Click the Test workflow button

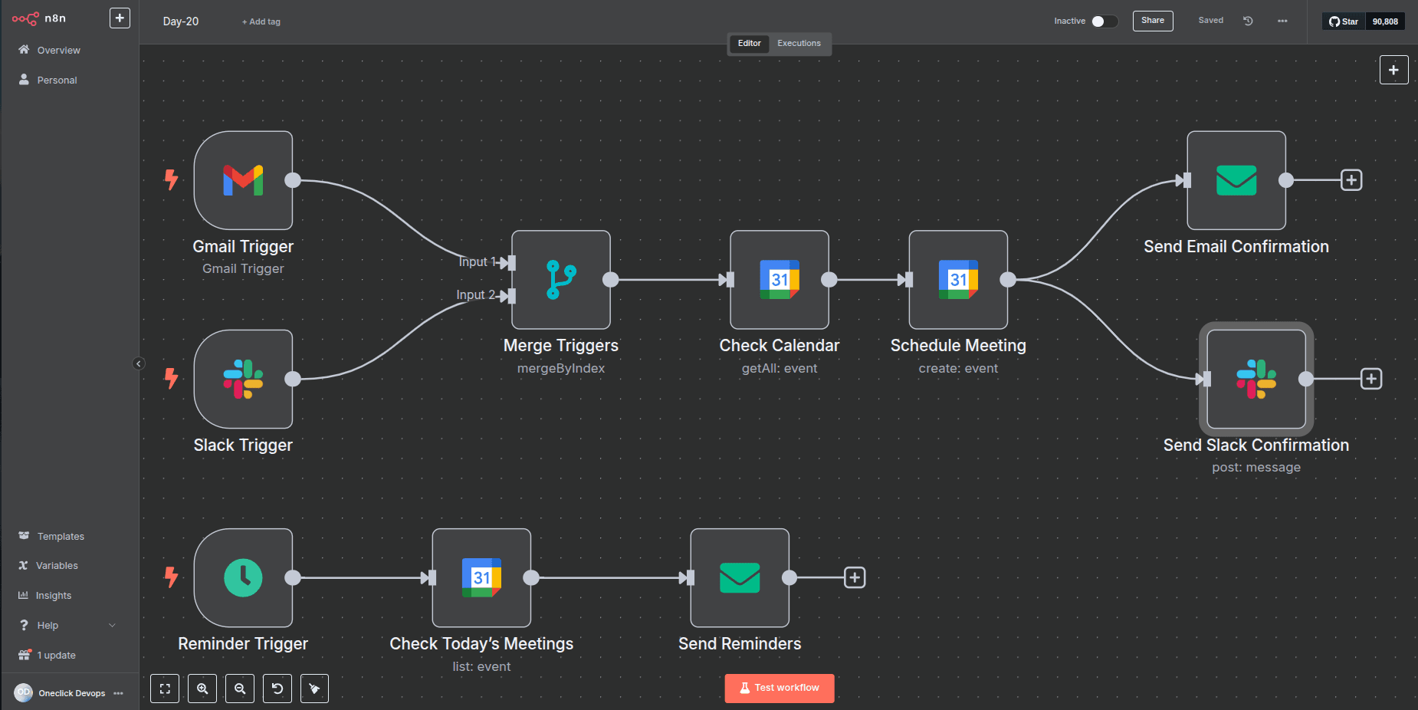(780, 689)
